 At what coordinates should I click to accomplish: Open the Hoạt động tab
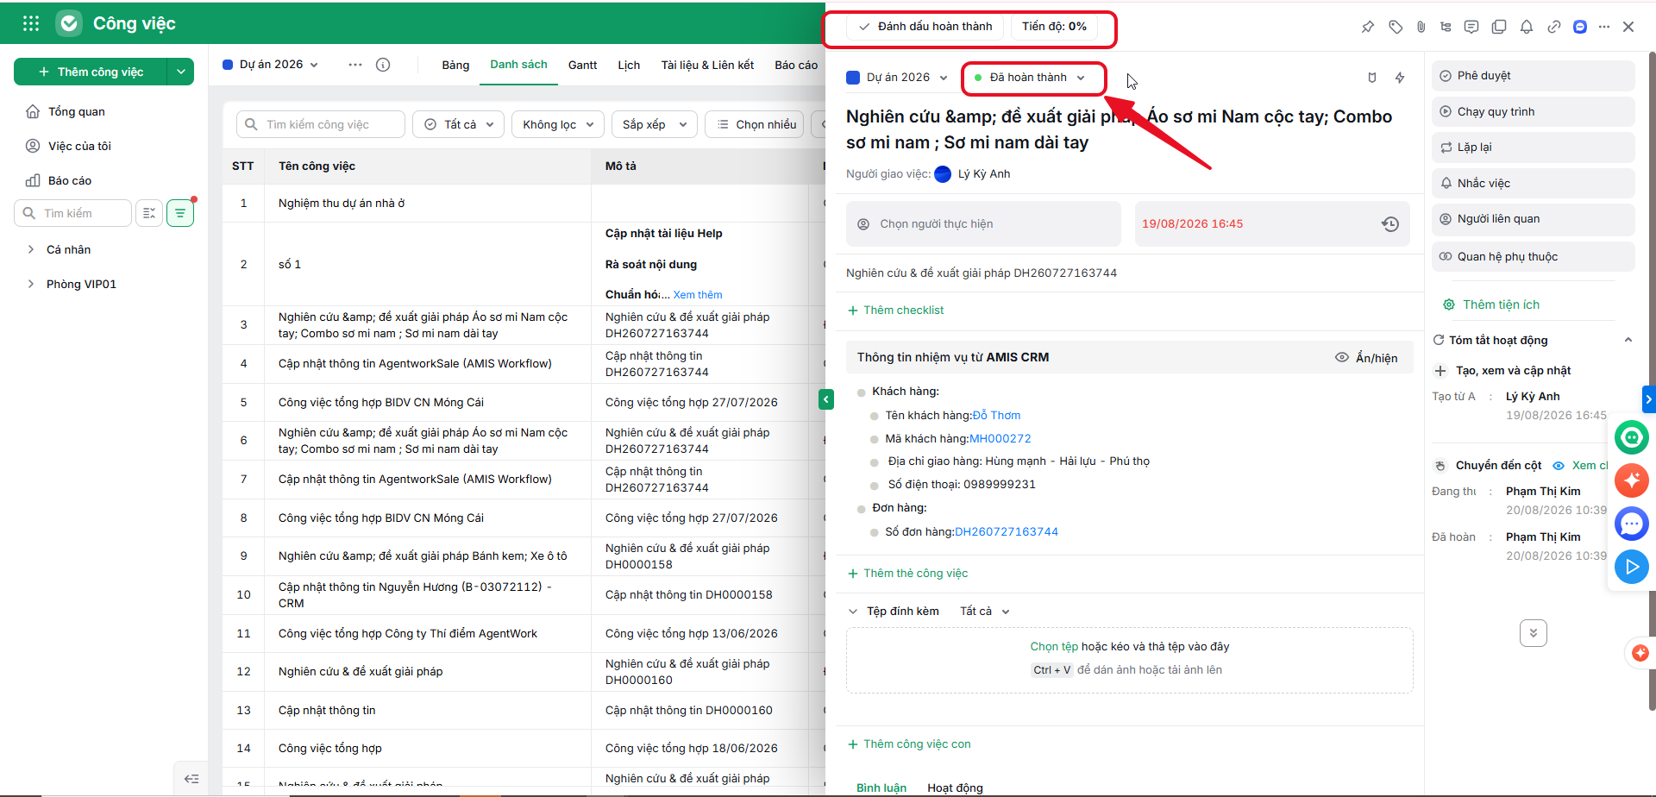click(x=955, y=788)
